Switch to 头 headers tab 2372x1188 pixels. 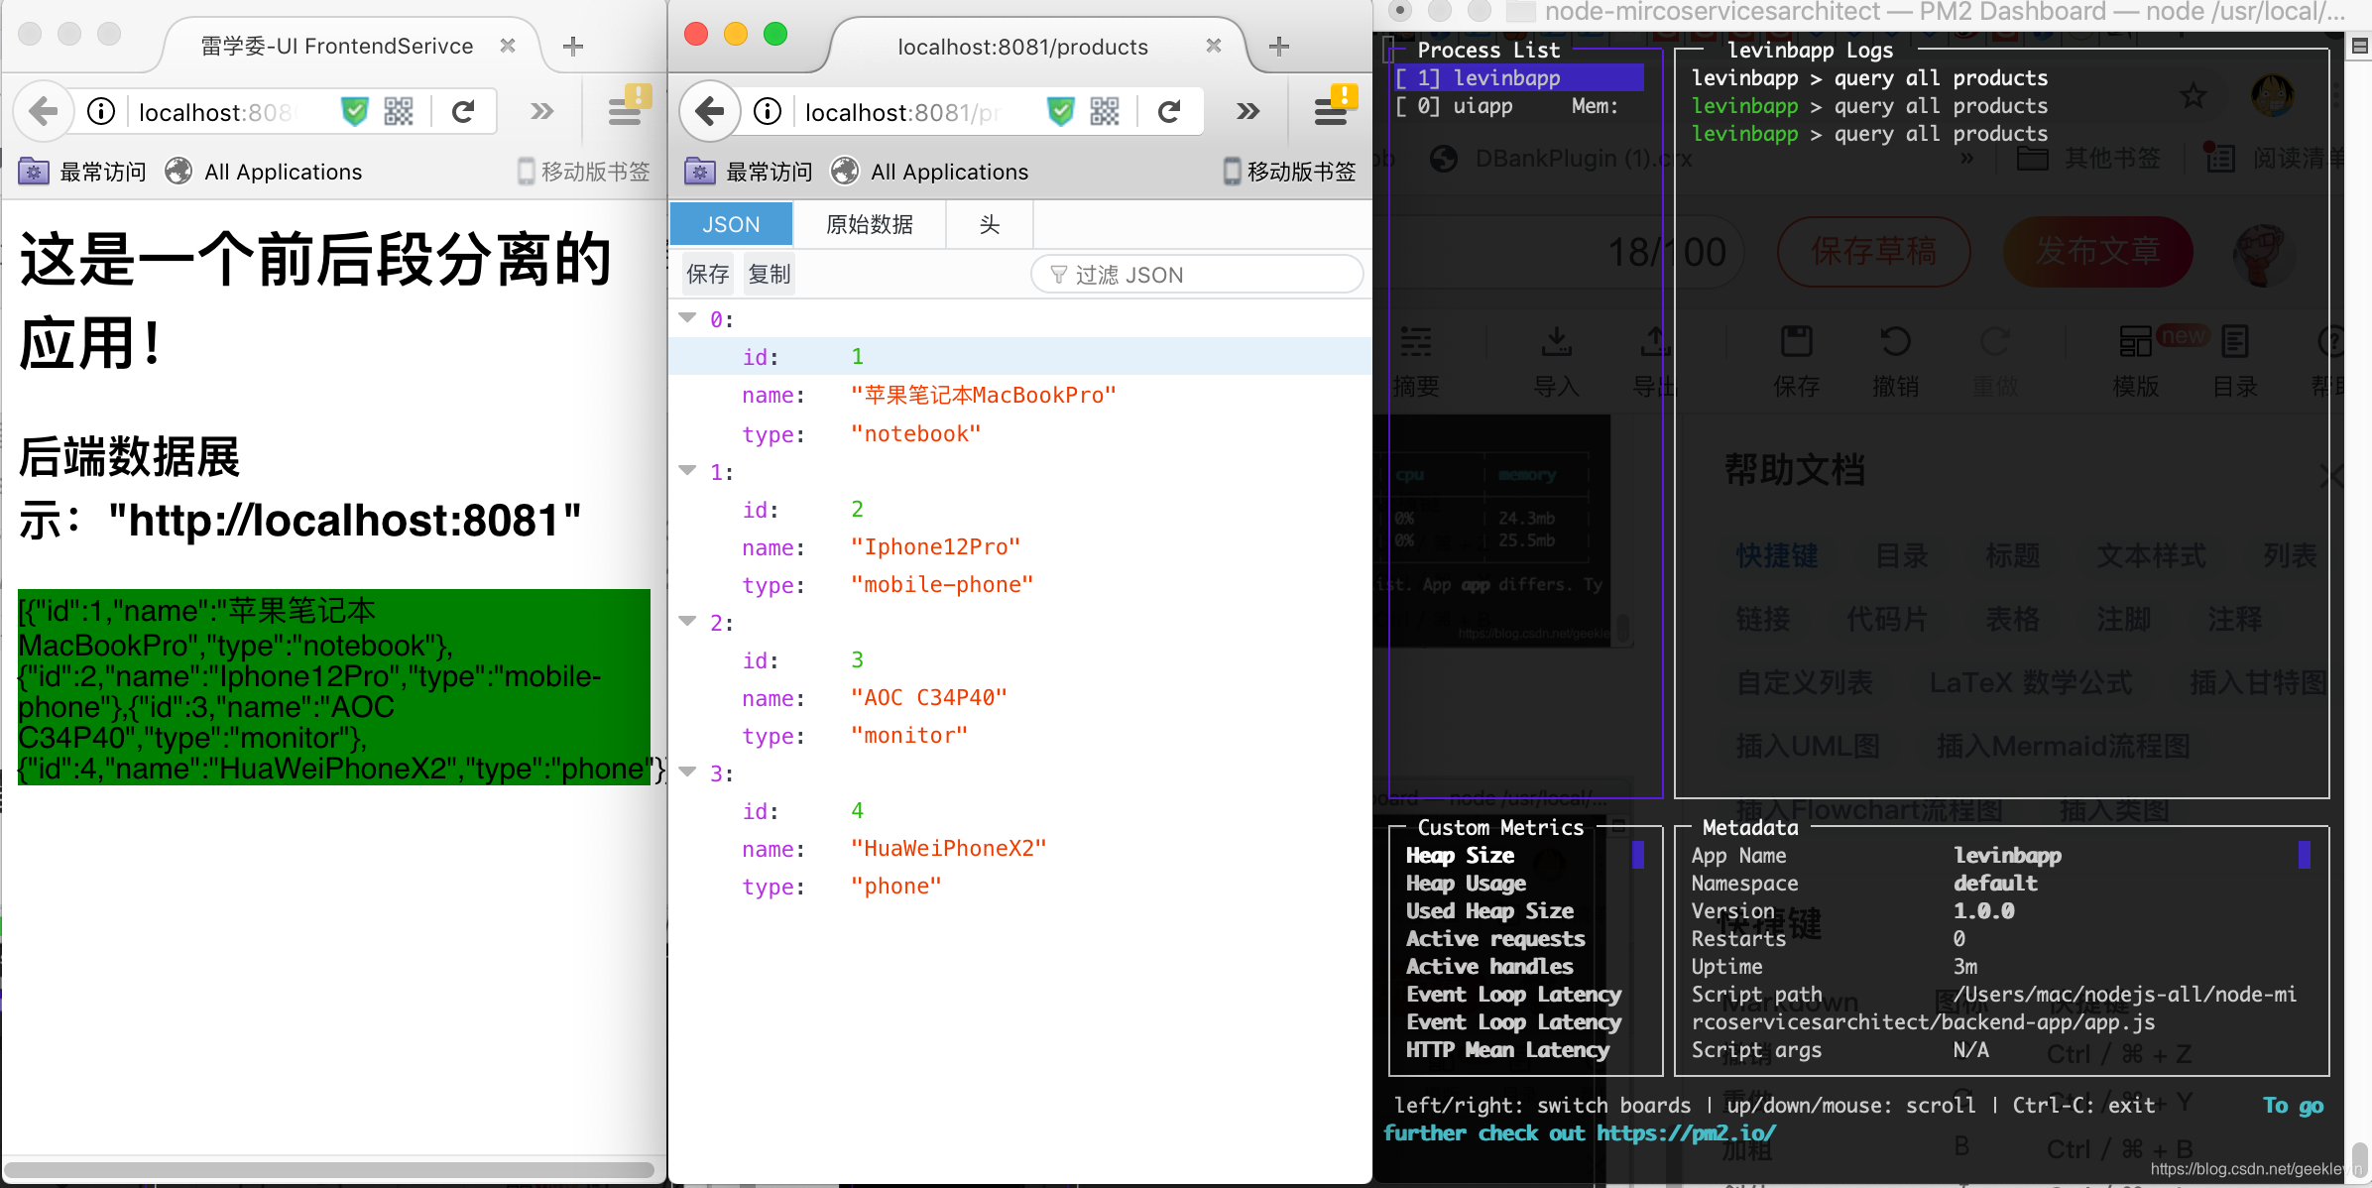tap(989, 224)
